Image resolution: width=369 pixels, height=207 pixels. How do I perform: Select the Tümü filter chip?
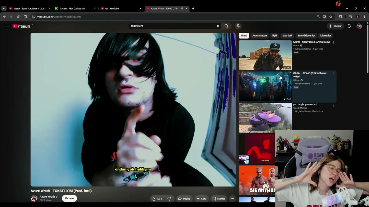(x=244, y=36)
